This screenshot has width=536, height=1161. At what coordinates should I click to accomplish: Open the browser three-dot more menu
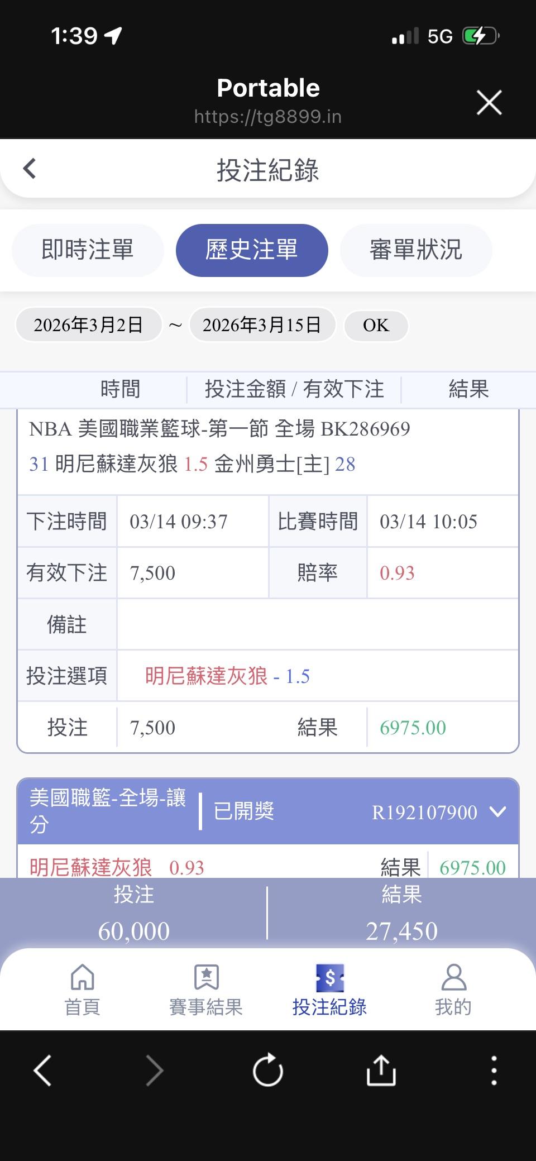pyautogui.click(x=494, y=1071)
